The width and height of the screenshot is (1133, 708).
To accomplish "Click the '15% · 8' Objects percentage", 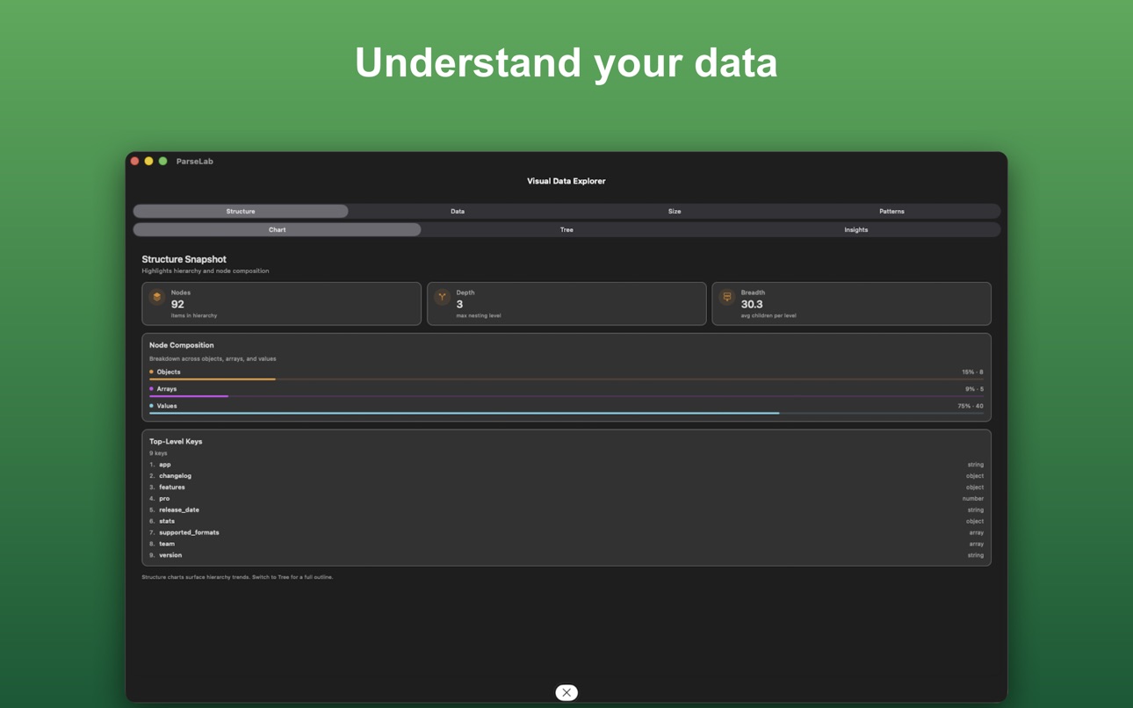I will click(972, 372).
